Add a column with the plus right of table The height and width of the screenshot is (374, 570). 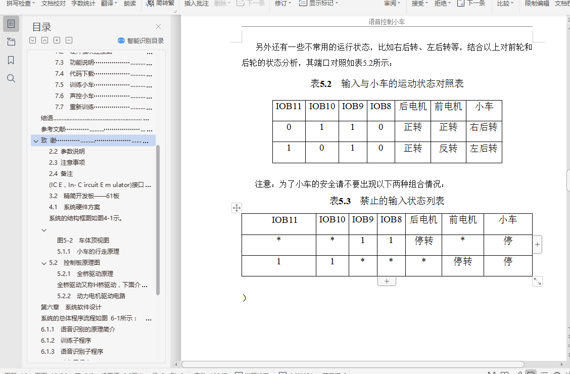pos(537,245)
